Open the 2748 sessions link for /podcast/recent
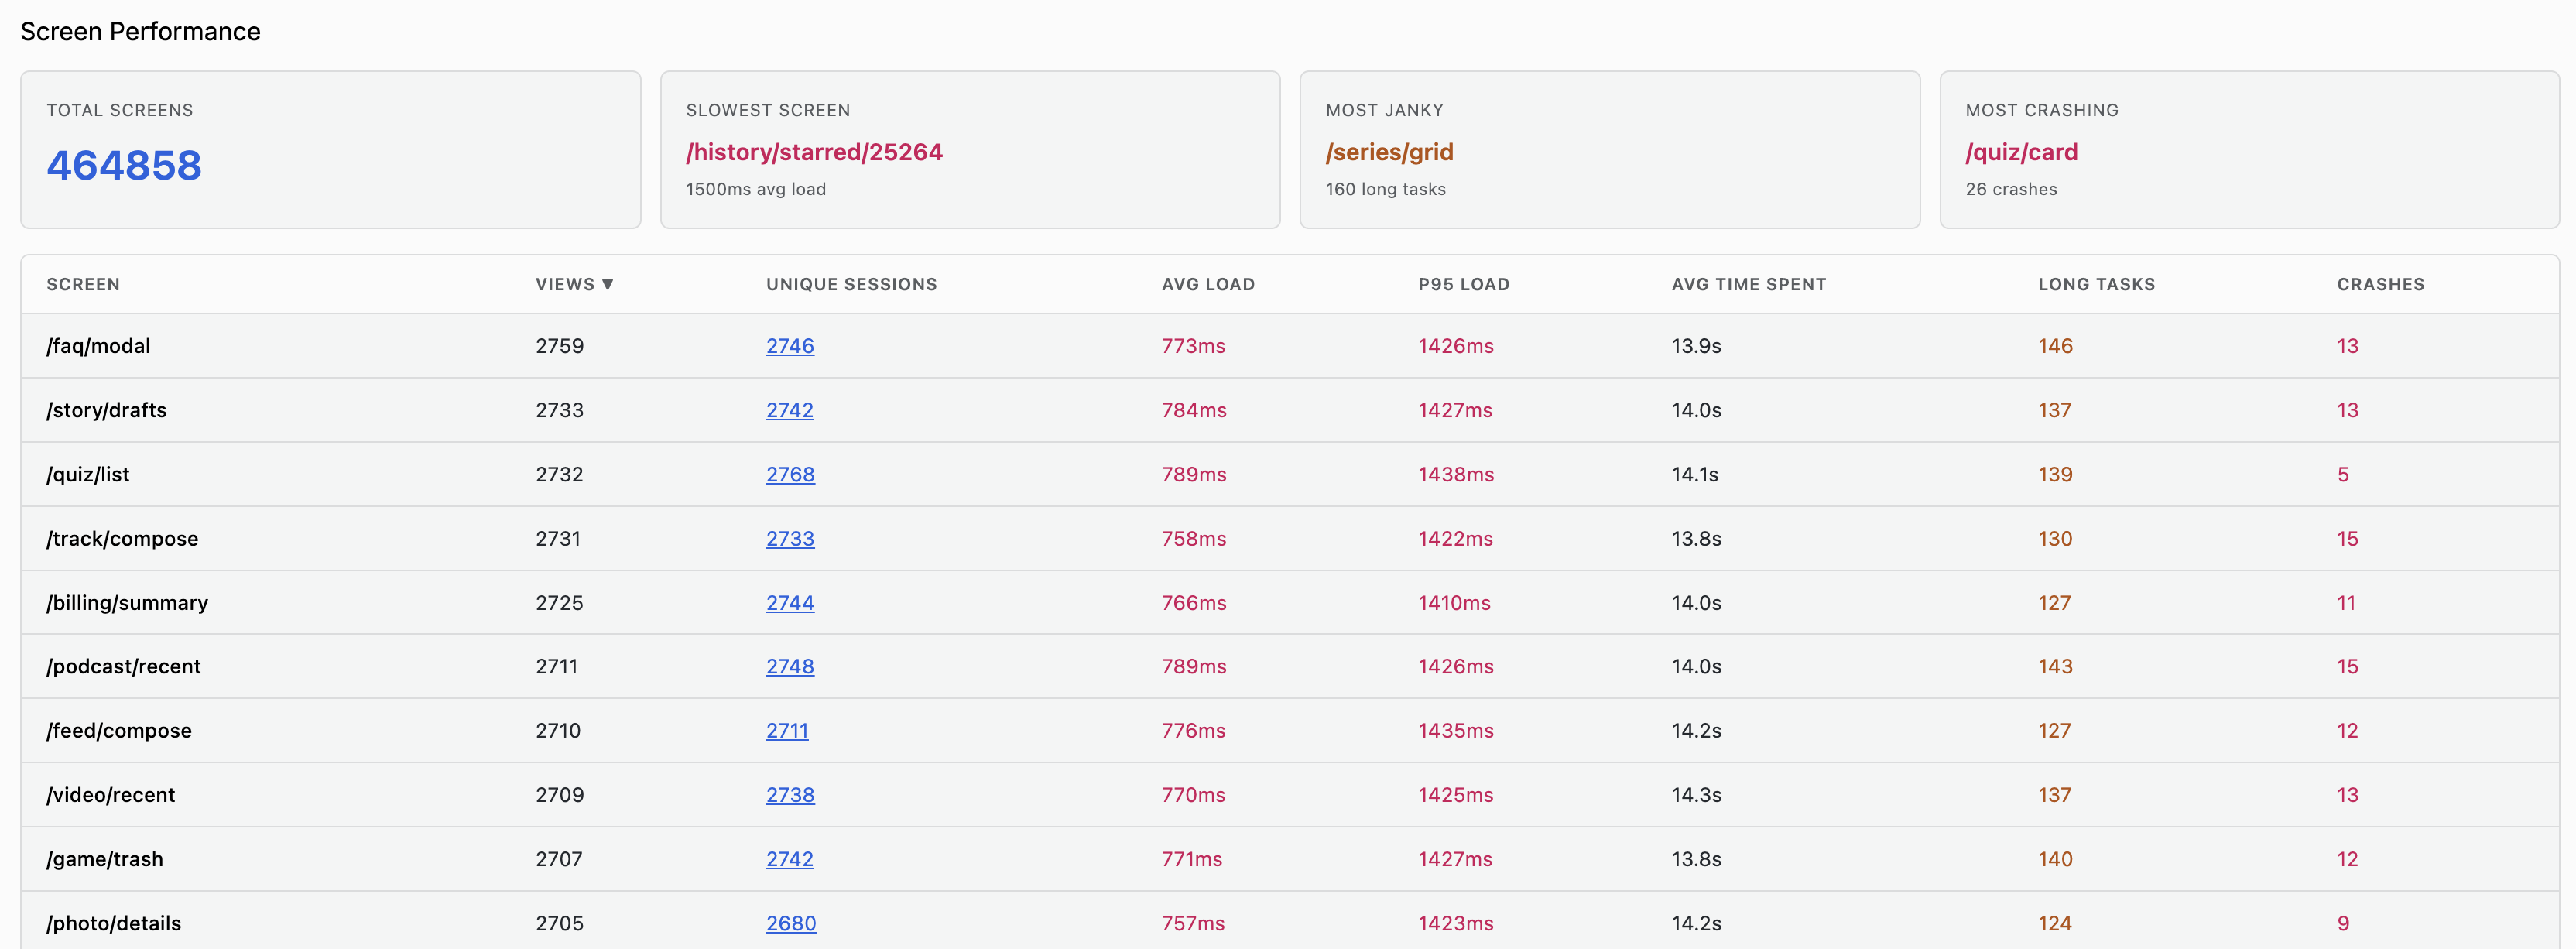 (790, 666)
